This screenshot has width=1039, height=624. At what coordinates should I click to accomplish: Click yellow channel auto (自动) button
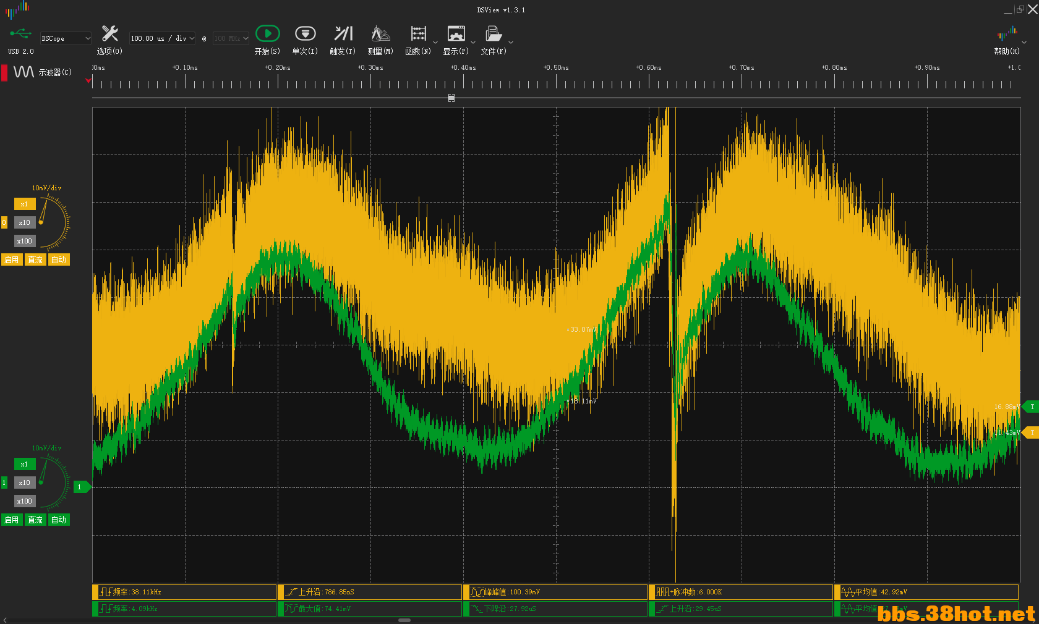coord(59,259)
